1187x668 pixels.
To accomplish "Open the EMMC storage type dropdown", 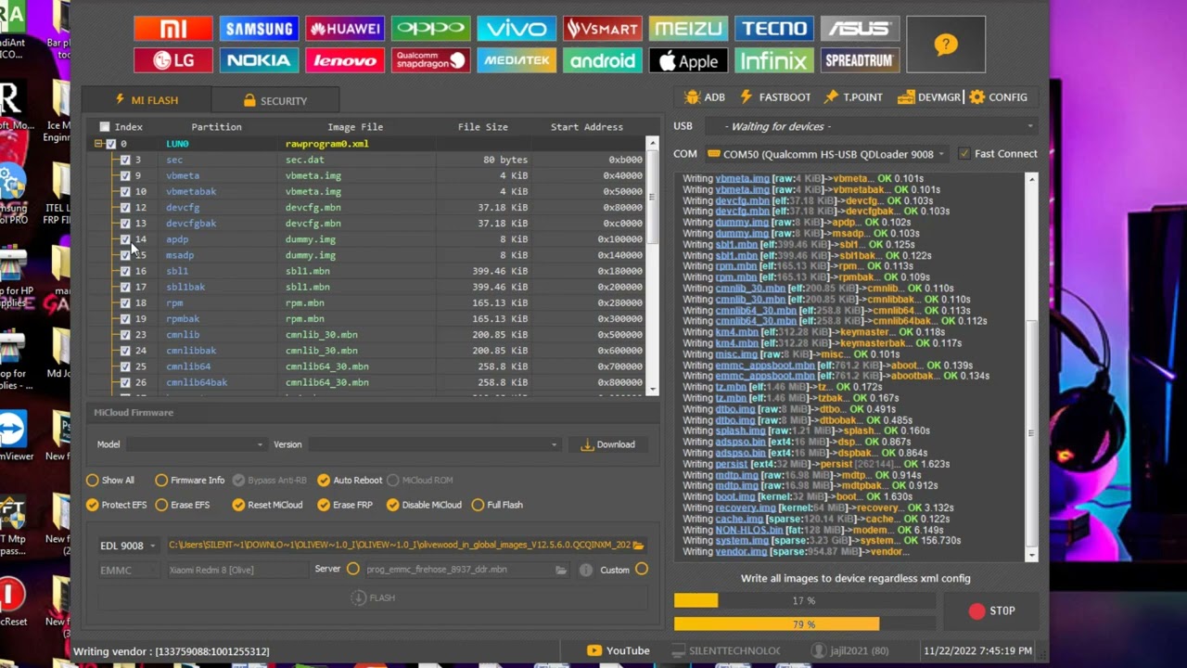I will tap(127, 570).
